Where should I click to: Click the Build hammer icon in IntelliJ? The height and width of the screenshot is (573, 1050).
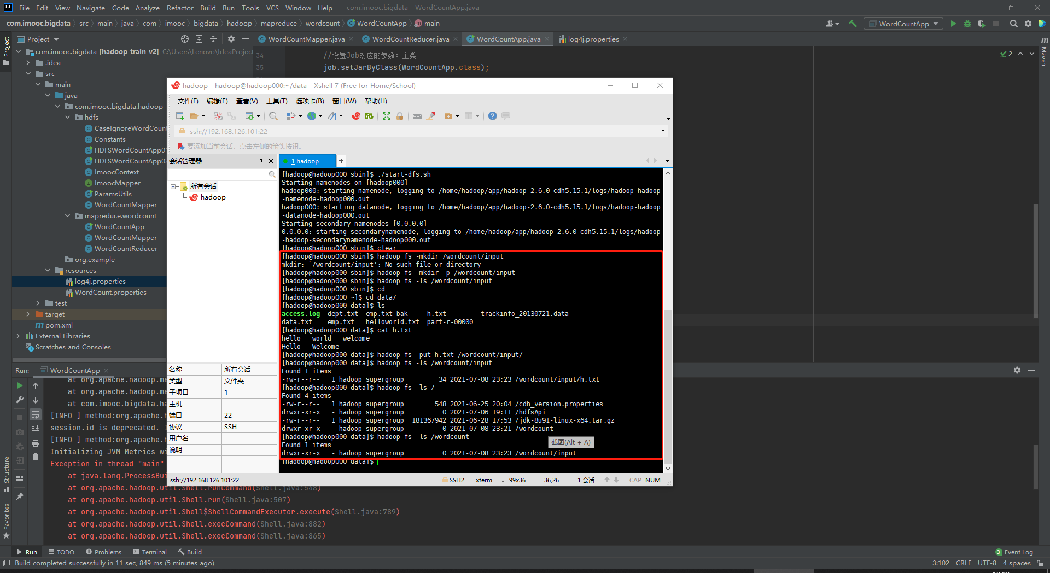[x=853, y=24]
